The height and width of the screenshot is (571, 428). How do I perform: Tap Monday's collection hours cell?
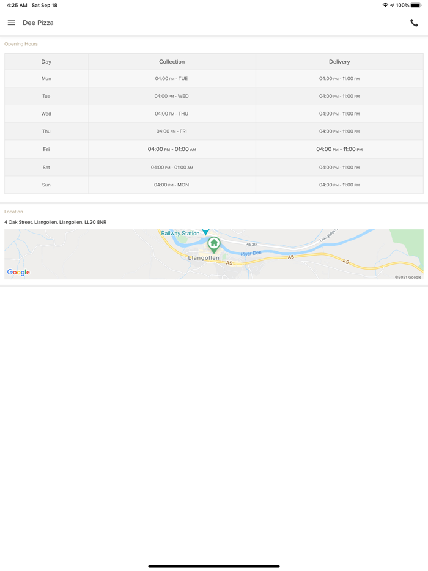[172, 79]
